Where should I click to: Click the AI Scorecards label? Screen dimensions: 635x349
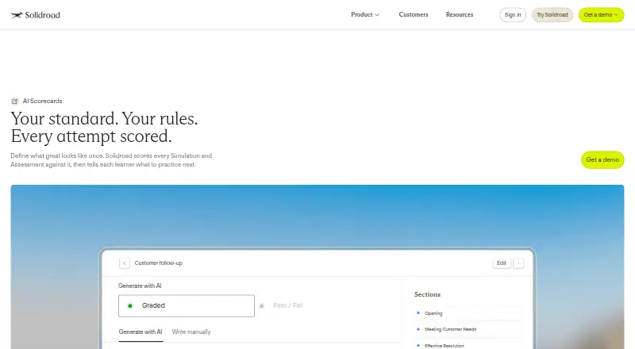point(43,101)
